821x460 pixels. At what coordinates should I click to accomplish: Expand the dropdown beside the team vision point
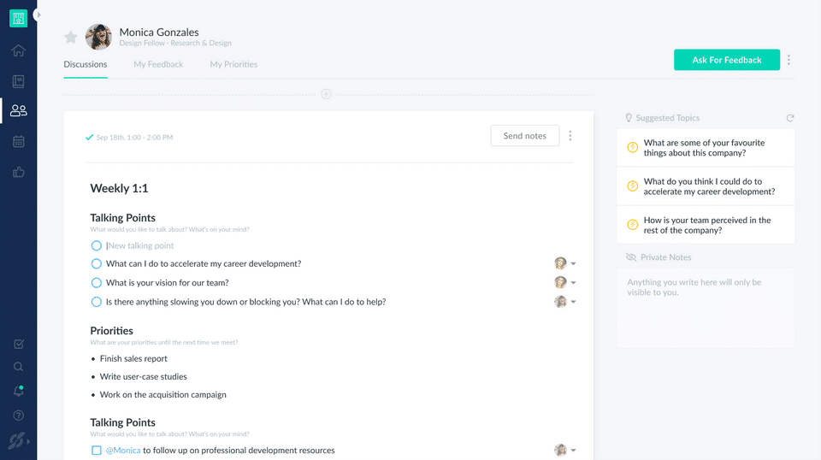pos(574,283)
